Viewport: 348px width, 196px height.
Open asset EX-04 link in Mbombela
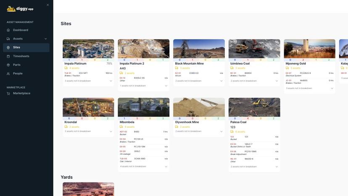[x=122, y=139]
